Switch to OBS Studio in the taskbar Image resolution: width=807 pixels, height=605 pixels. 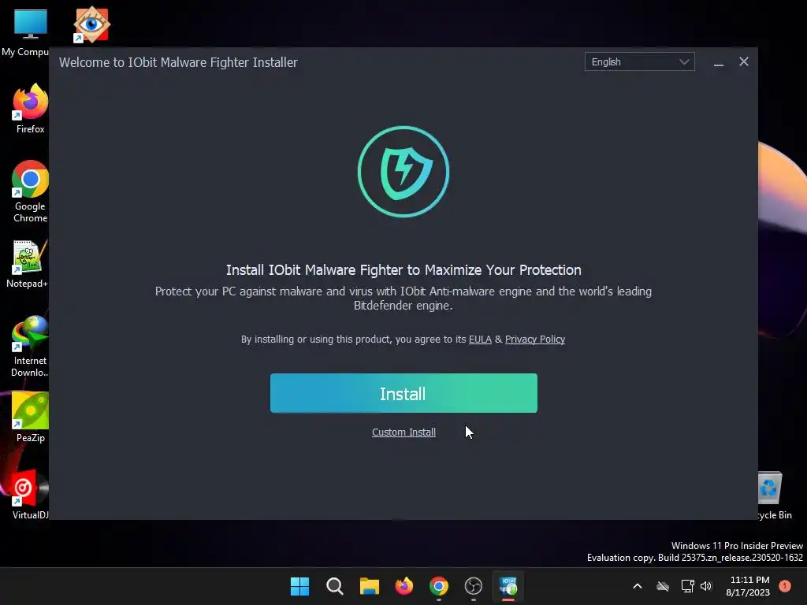coord(474,586)
